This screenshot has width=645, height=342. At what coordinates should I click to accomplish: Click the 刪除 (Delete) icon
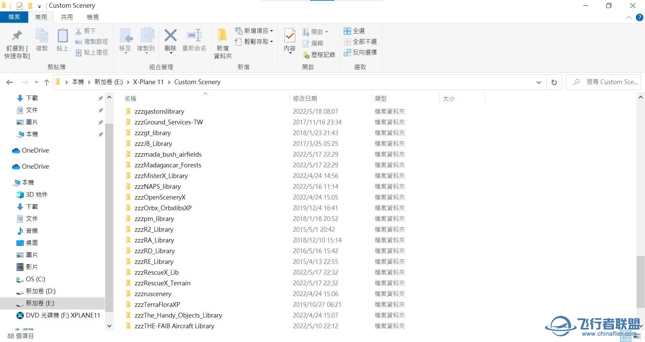click(170, 40)
